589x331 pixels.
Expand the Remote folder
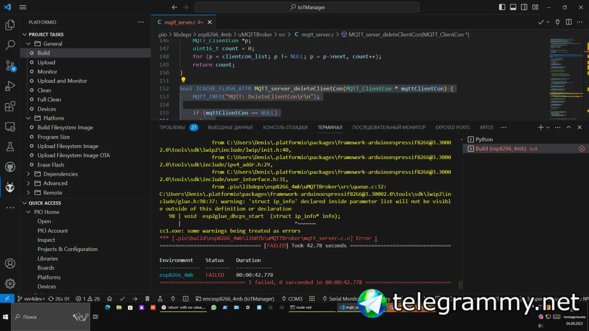coord(29,193)
